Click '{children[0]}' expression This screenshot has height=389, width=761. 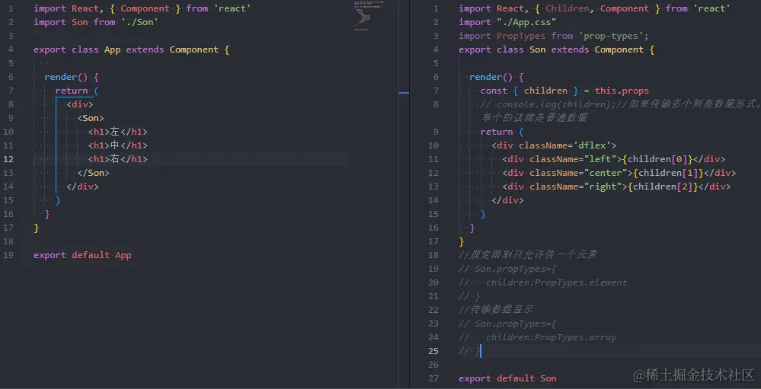coord(657,159)
